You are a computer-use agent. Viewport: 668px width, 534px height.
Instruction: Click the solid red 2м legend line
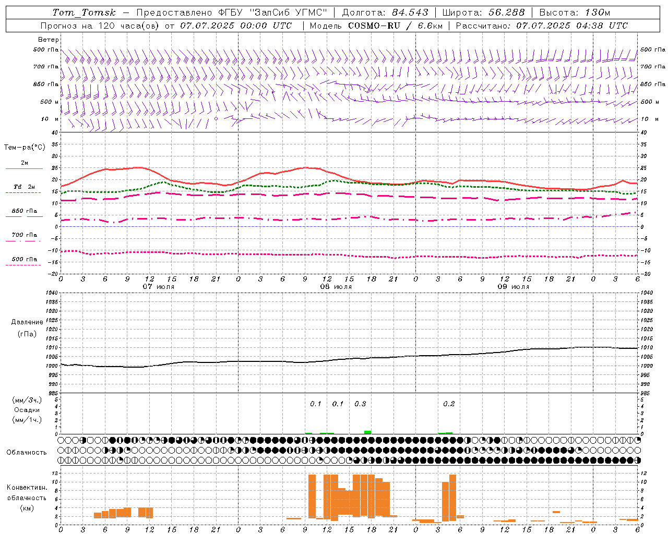(x=24, y=168)
